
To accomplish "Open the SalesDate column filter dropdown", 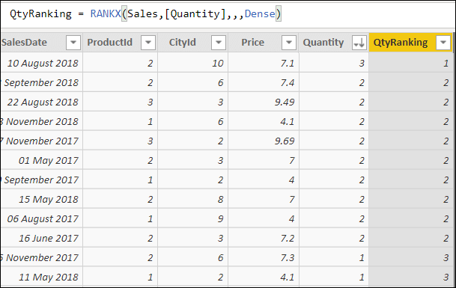I will pos(73,43).
